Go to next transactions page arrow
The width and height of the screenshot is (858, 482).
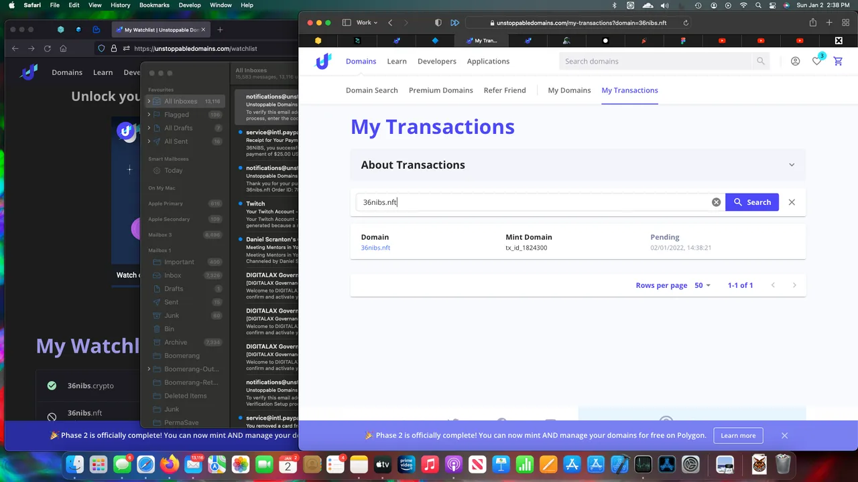(794, 285)
